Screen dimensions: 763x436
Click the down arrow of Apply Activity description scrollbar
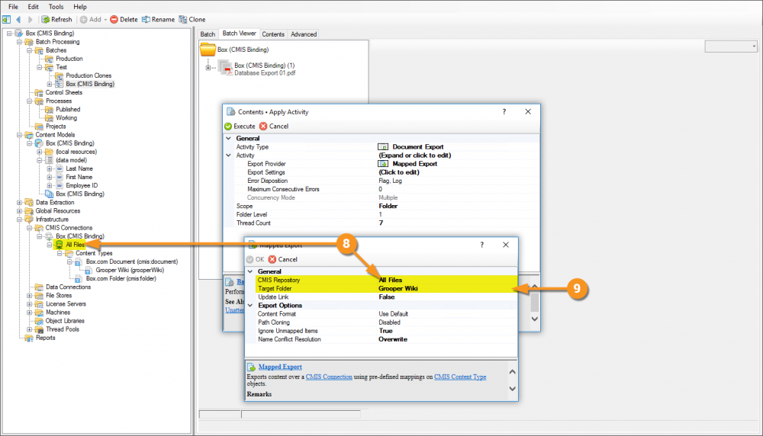(x=534, y=319)
